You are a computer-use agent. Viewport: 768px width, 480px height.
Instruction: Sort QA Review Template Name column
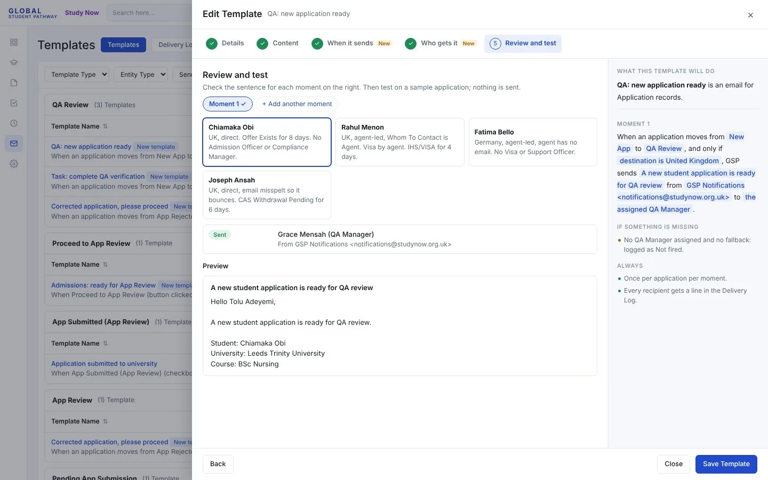(x=105, y=126)
